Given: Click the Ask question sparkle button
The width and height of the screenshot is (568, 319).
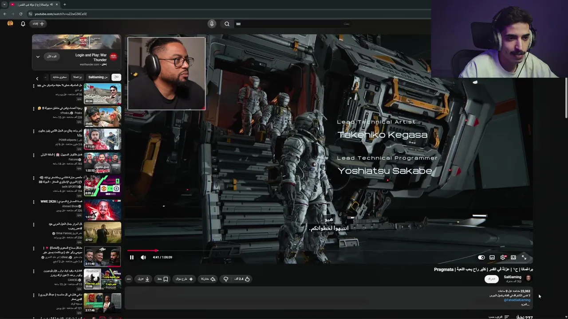Looking at the screenshot, I should click(185, 279).
